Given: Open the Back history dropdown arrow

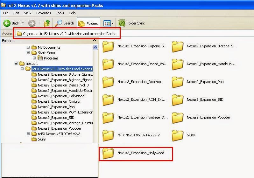Looking at the screenshot, I should pyautogui.click(x=23, y=23).
